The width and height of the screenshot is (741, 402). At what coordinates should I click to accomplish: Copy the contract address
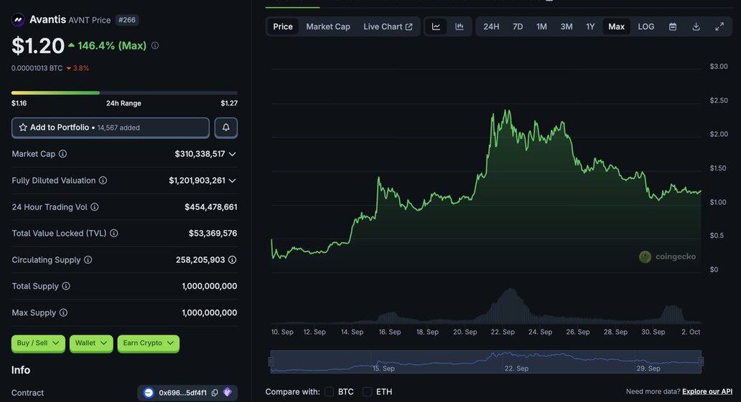tap(215, 393)
